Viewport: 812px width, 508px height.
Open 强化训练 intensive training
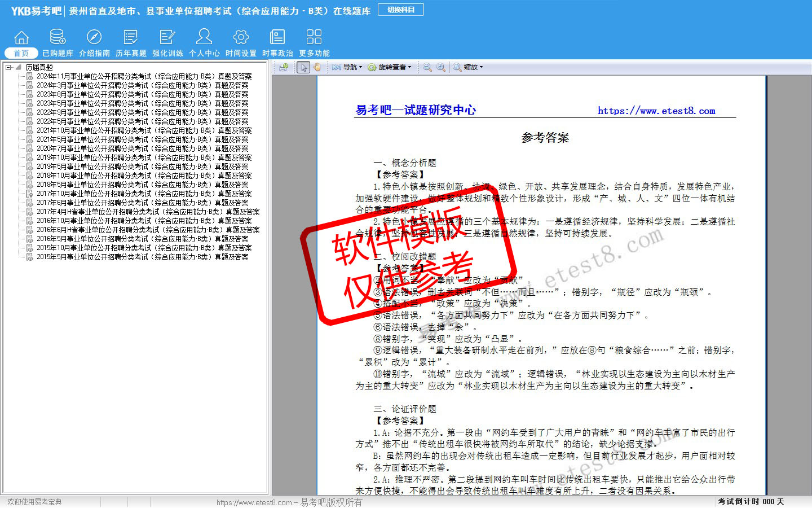(167, 43)
